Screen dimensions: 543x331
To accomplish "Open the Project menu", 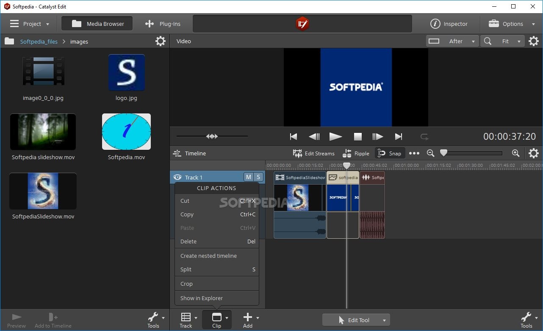I will [29, 24].
